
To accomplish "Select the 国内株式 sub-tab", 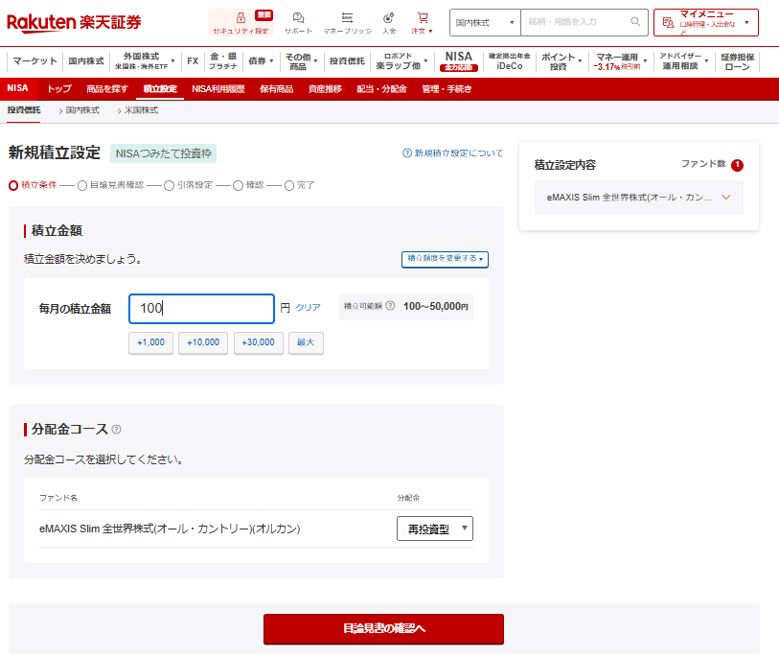I will [x=82, y=110].
